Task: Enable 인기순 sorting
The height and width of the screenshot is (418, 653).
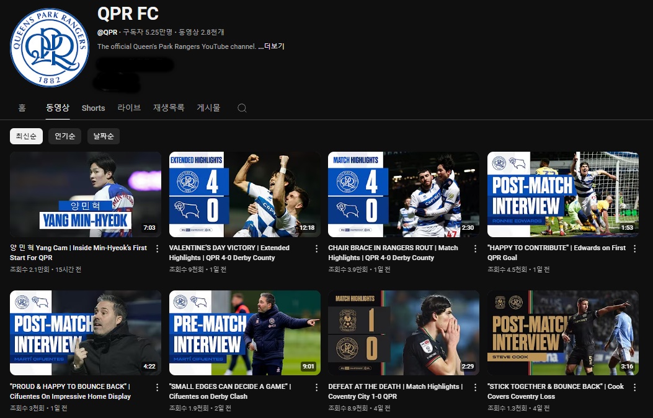Action: (64, 136)
